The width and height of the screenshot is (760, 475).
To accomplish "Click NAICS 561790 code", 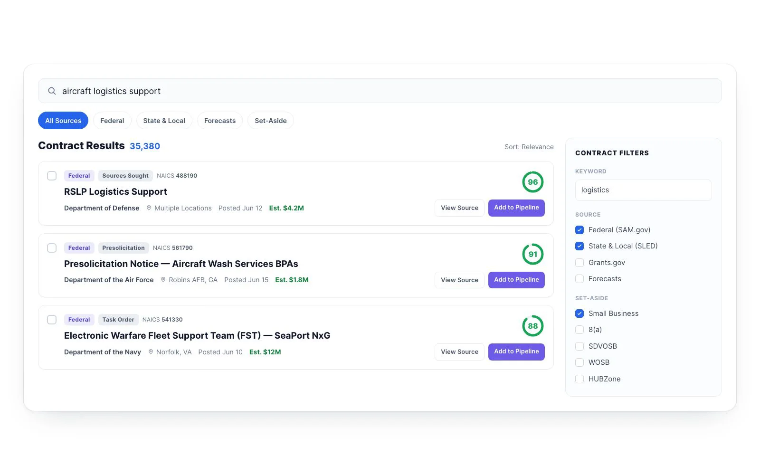I will tap(173, 248).
